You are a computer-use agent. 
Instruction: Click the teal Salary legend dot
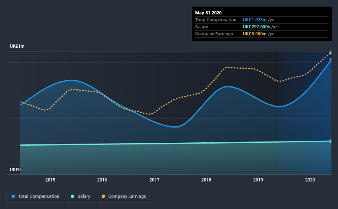tap(72, 196)
